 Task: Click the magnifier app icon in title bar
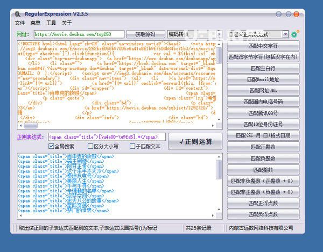point(18,14)
